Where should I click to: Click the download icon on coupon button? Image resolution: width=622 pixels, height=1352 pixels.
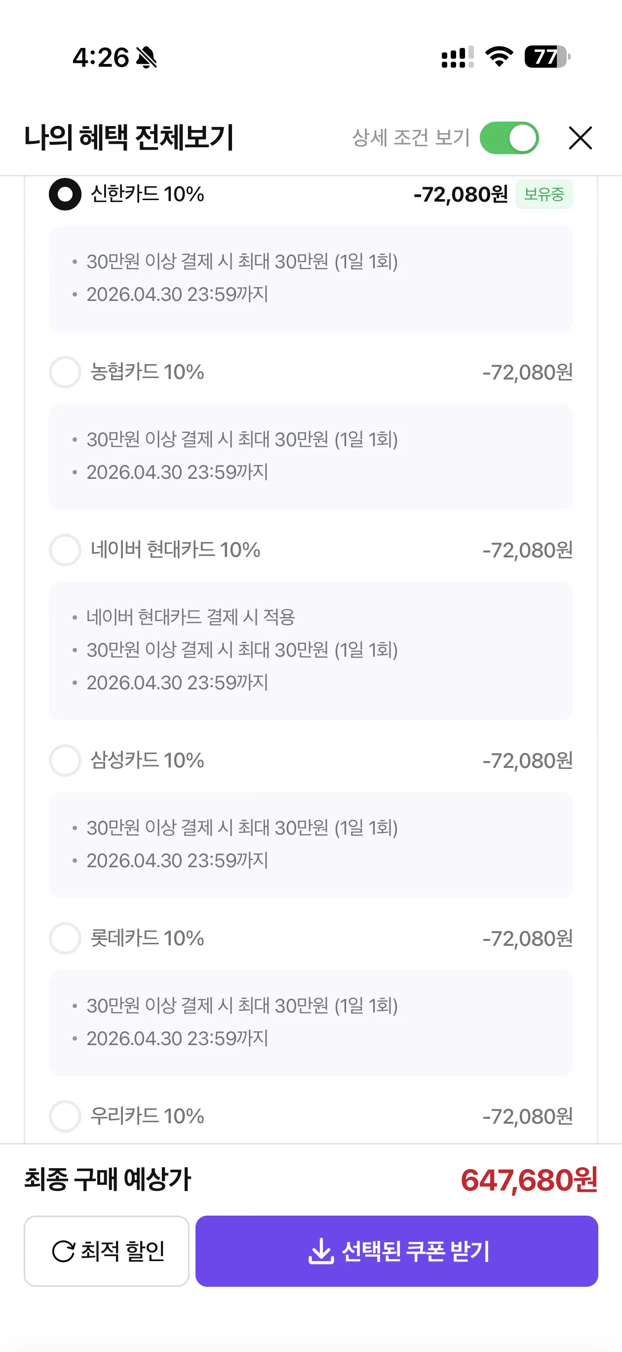(x=320, y=1251)
